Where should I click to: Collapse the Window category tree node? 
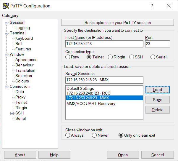7,55
